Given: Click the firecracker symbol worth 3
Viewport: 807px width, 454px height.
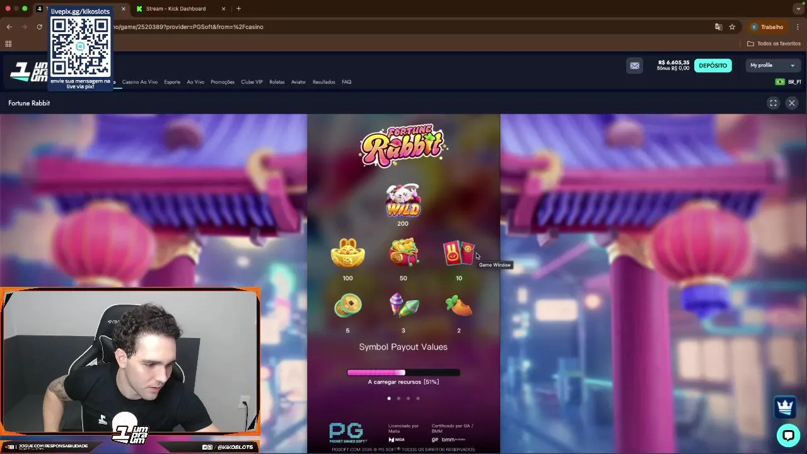Looking at the screenshot, I should [x=403, y=306].
